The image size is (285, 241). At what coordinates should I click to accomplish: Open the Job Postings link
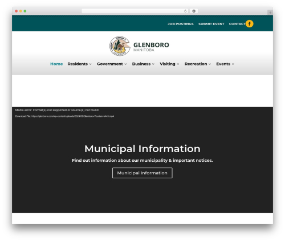[181, 24]
